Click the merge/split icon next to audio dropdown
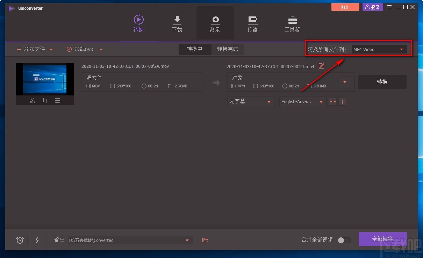 point(333,102)
